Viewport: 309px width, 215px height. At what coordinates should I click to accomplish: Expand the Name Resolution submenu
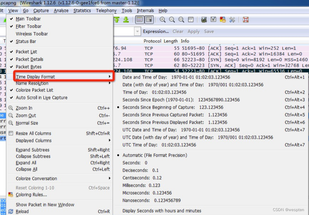60,83
